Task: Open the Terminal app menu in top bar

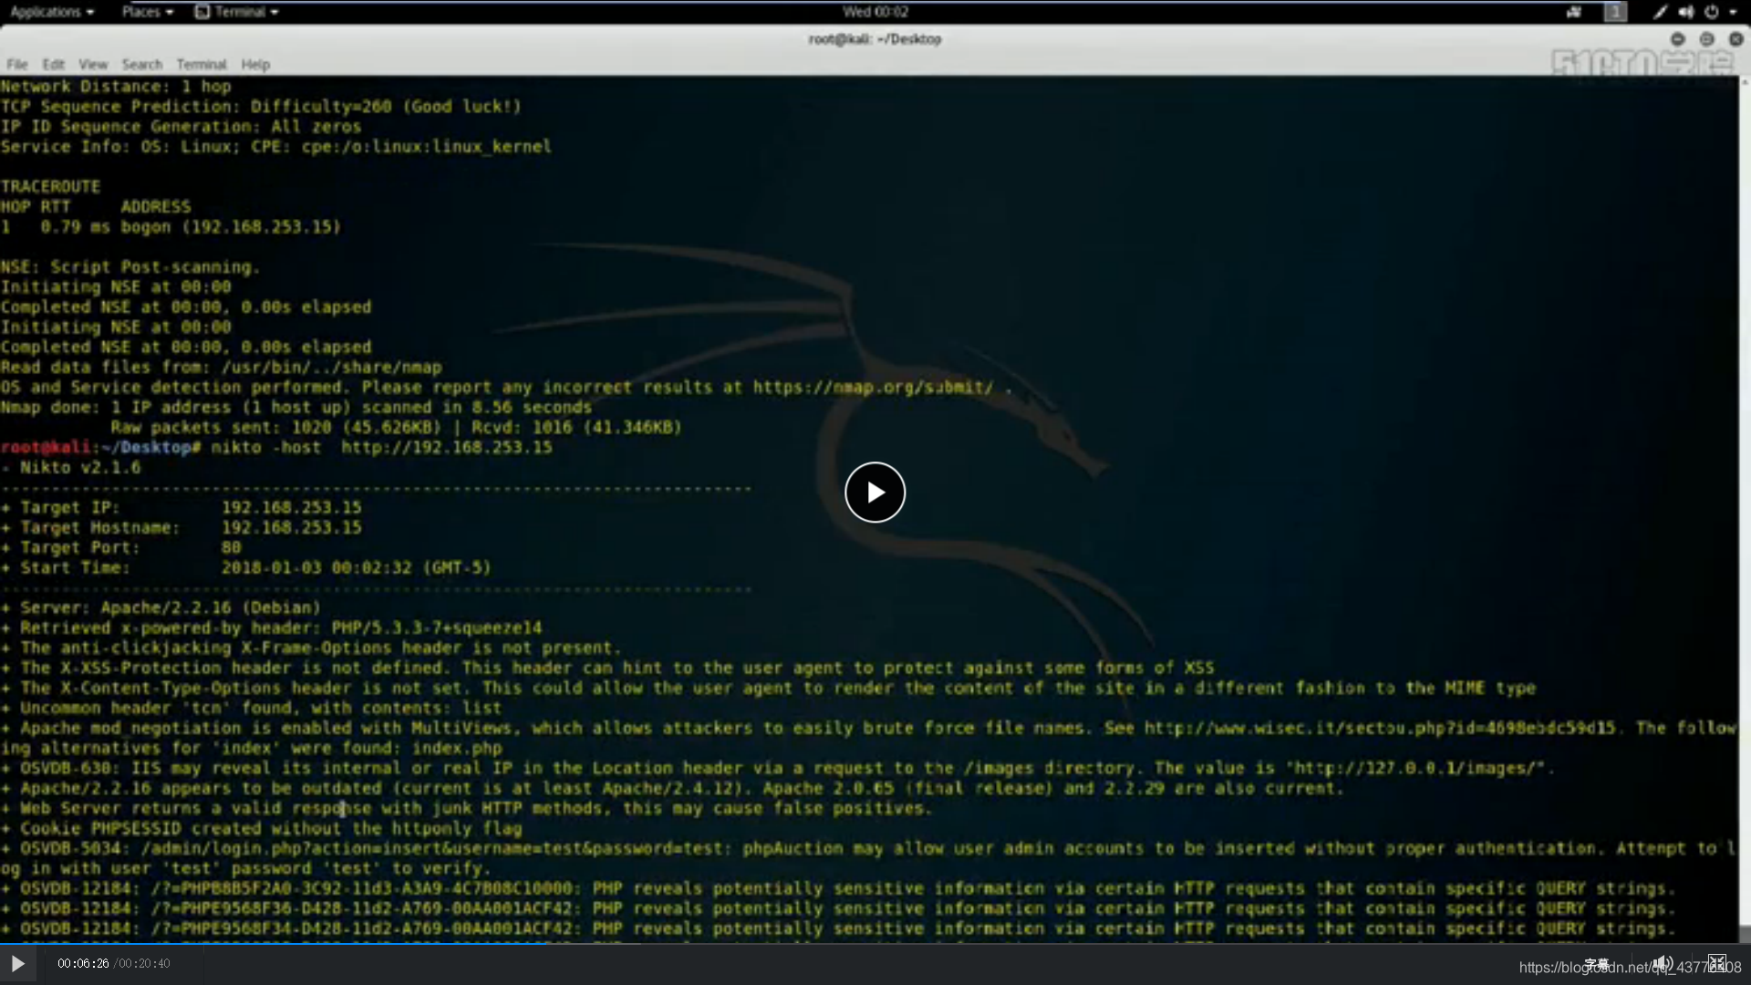Action: click(237, 12)
